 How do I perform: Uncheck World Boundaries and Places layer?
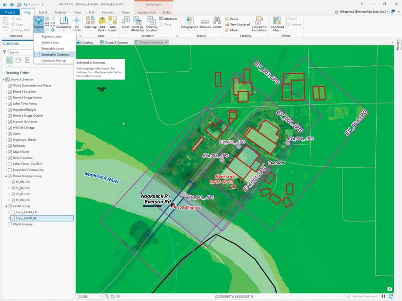(x=10, y=86)
